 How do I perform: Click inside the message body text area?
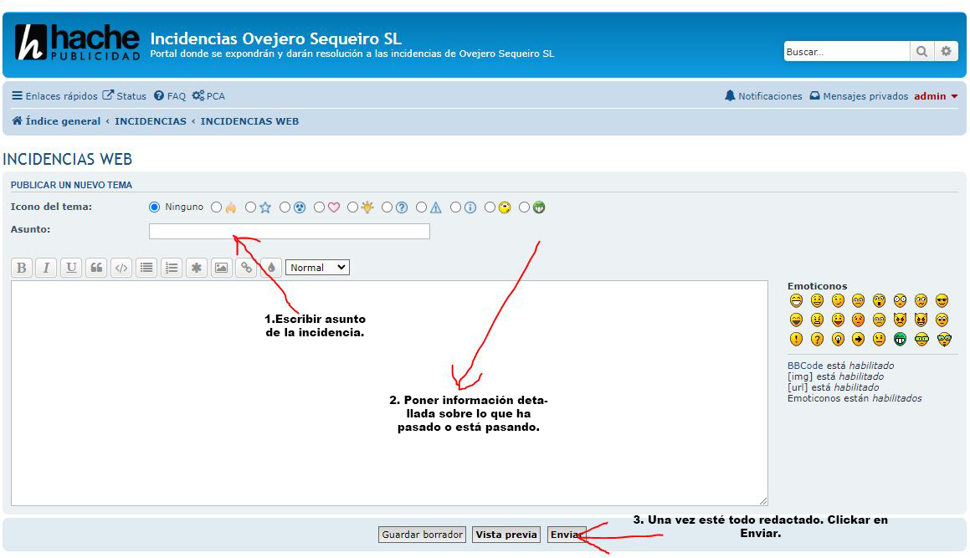(389, 393)
